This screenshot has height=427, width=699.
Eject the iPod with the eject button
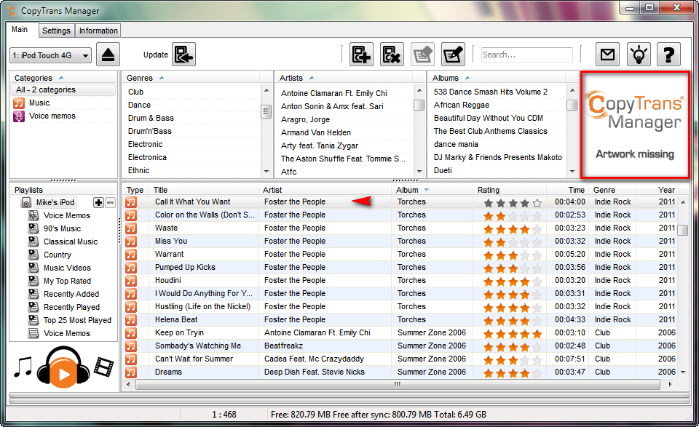108,55
